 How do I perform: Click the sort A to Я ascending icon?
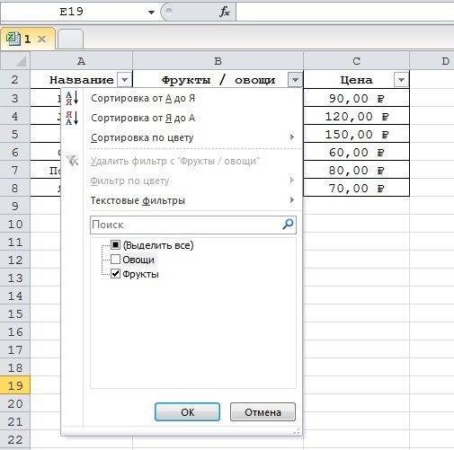pyautogui.click(x=72, y=98)
